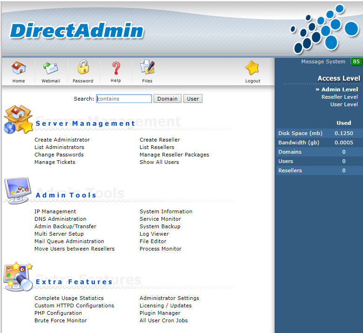The height and width of the screenshot is (333, 363).
Task: Click the Home house icon
Action: click(19, 68)
